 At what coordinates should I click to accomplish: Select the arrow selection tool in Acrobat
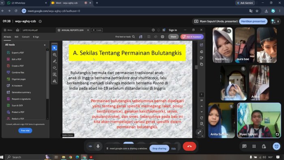click(54, 48)
